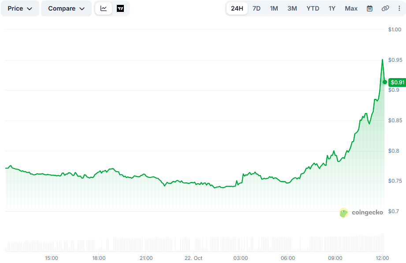The height and width of the screenshot is (263, 406).
Task: Click the 03:00 time axis label
Action: tap(241, 258)
